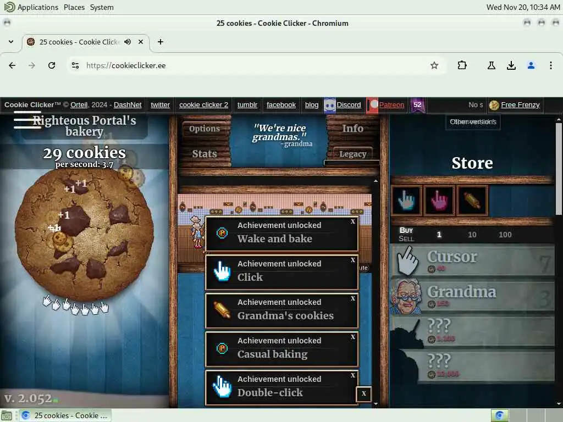Close the Double-click achievement notification

pos(353,375)
